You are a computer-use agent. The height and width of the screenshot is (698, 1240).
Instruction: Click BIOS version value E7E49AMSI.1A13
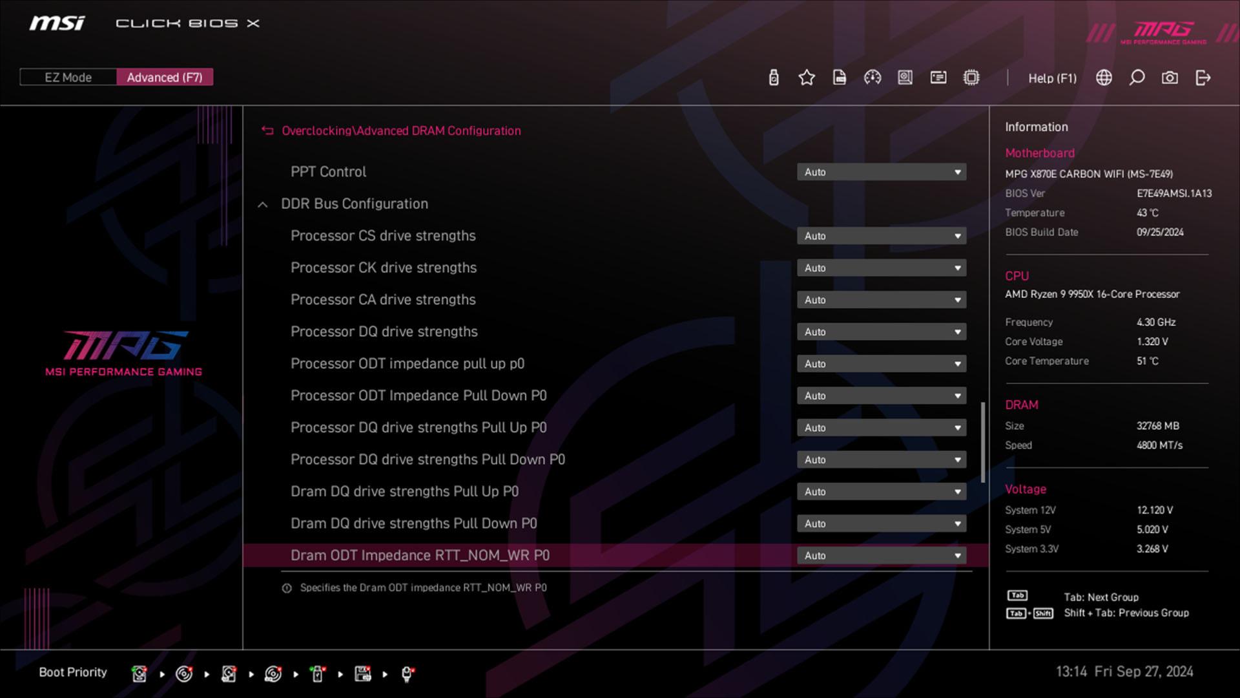1174,193
